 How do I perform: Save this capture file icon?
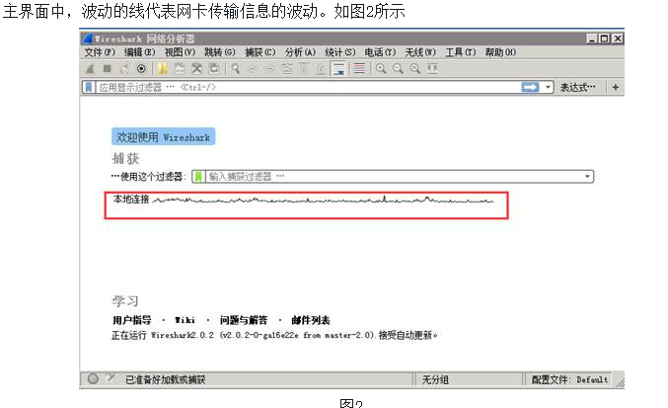[180, 68]
